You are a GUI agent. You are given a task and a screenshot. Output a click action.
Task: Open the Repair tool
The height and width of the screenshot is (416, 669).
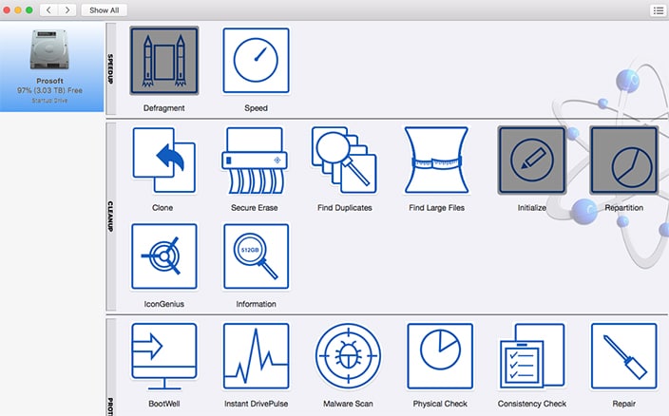(624, 356)
